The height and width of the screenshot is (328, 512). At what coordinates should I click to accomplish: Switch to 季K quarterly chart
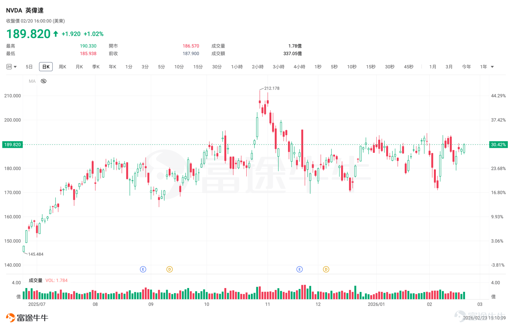[96, 67]
